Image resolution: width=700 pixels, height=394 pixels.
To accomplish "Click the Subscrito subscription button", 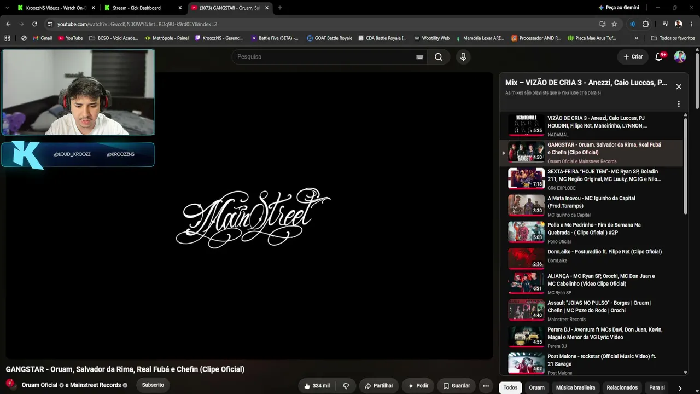I will coord(153,385).
